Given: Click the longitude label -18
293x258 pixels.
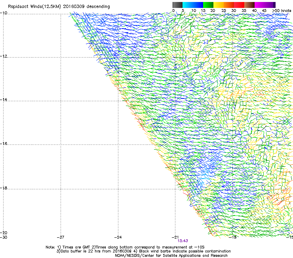Looking at the screenshot, I should [x=233, y=237].
